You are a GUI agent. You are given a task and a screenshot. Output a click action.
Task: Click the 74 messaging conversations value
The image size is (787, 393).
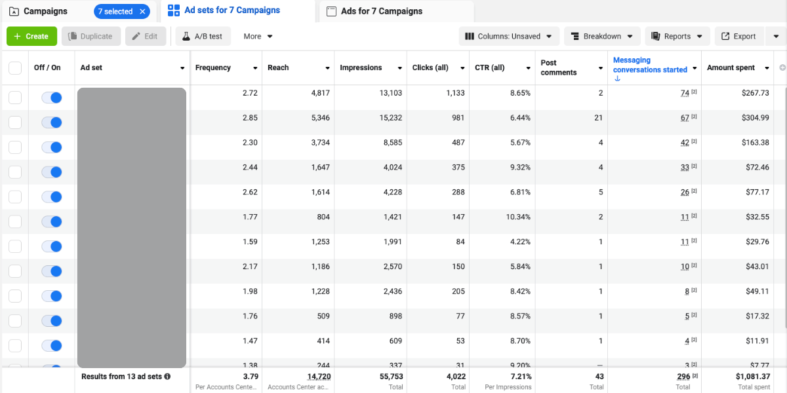click(x=685, y=93)
